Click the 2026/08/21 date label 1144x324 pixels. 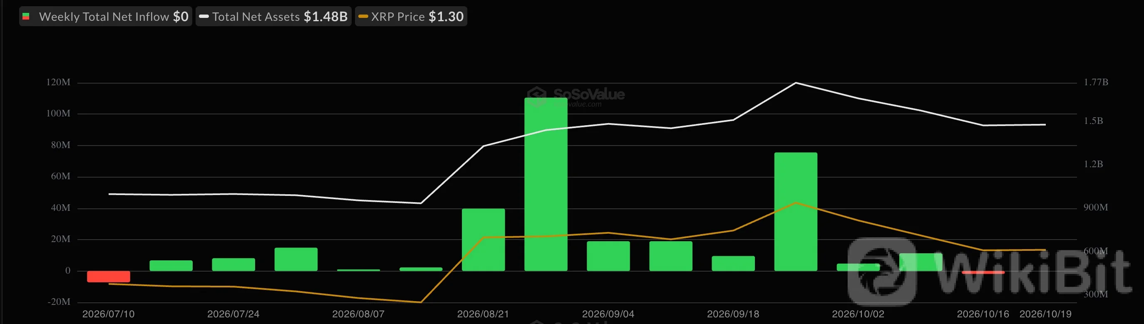483,314
